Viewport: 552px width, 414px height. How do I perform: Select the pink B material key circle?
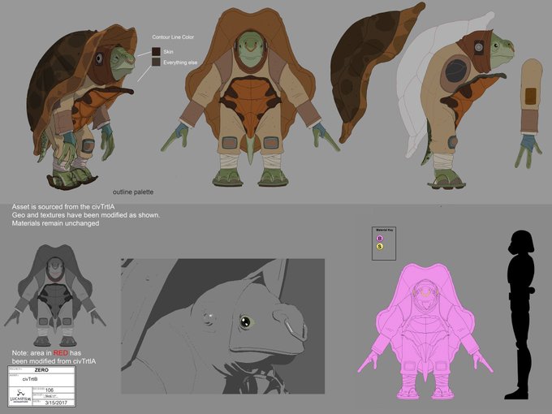[x=380, y=239]
